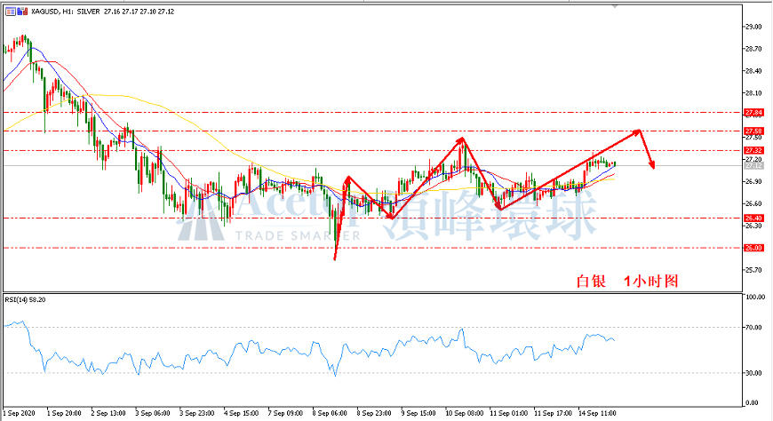This screenshot has width=773, height=421.
Task: Select the 27.84 red price level tag
Action: 753,113
